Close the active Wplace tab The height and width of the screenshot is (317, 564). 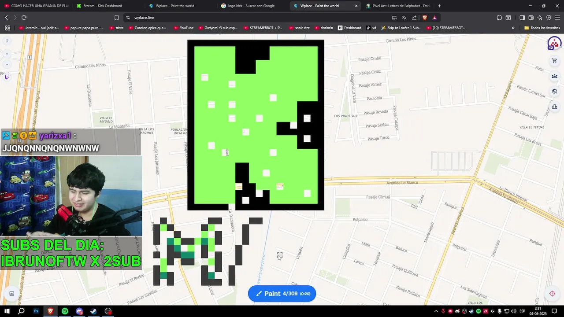point(356,6)
